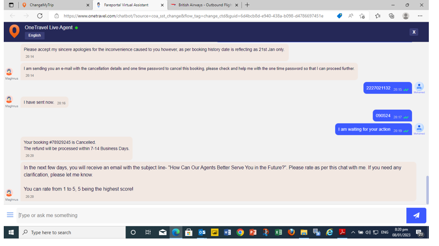This screenshot has width=439, height=246.
Task: Open ENG language input indicator
Action: (x=385, y=232)
